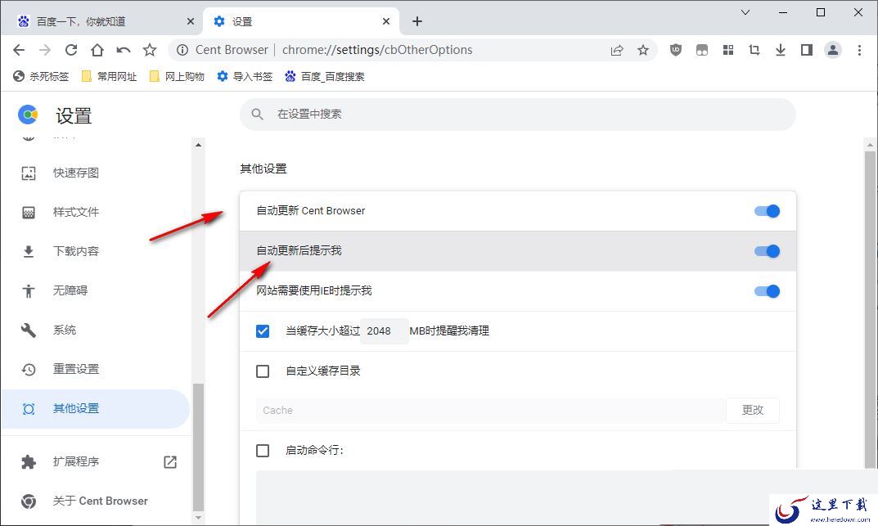Click the 无障碍 accessibility figure icon
This screenshot has width=878, height=526.
coord(29,290)
